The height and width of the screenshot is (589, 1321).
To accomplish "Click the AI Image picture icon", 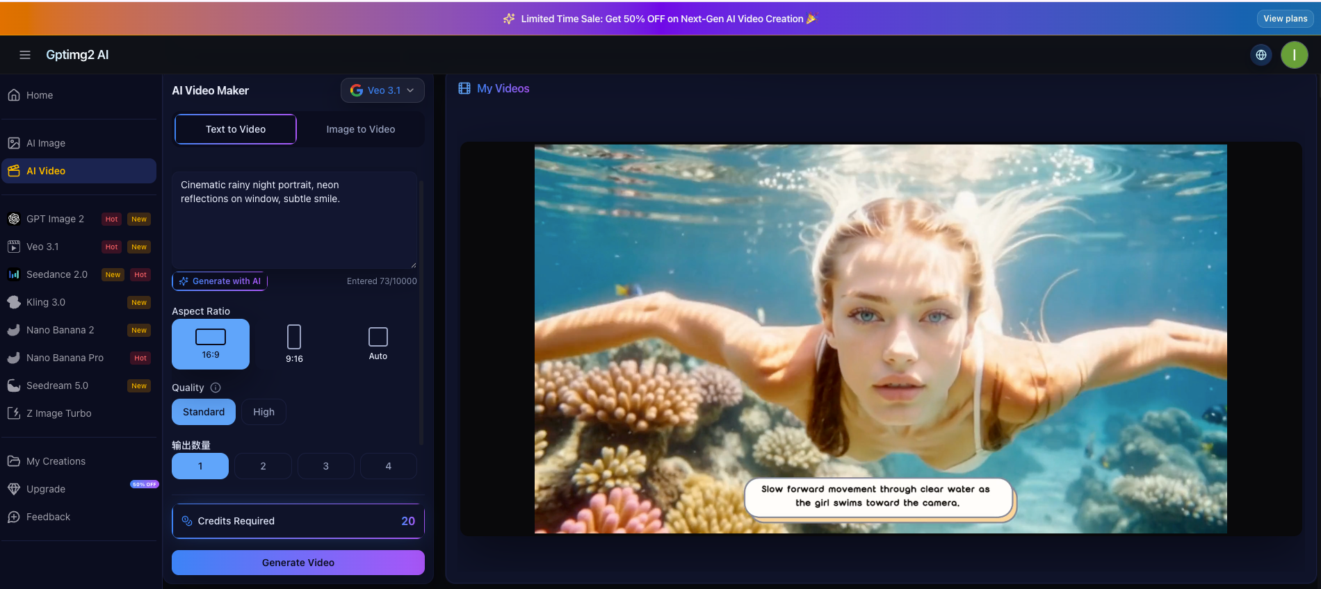I will 14,143.
